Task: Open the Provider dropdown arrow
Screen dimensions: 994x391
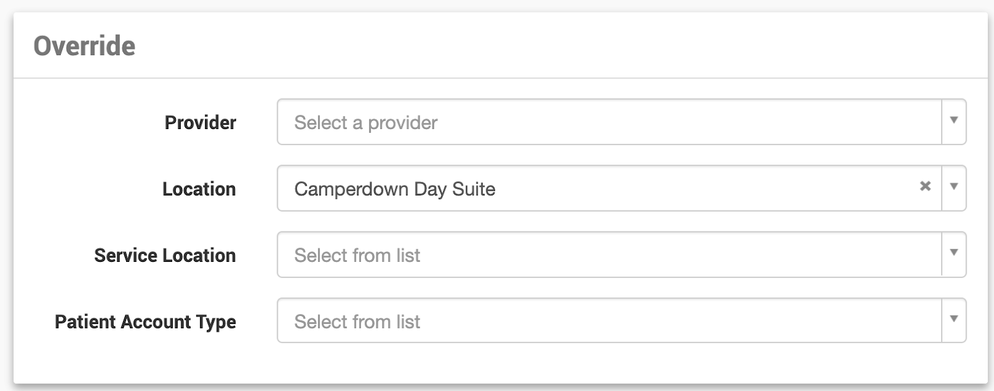Action: click(954, 120)
